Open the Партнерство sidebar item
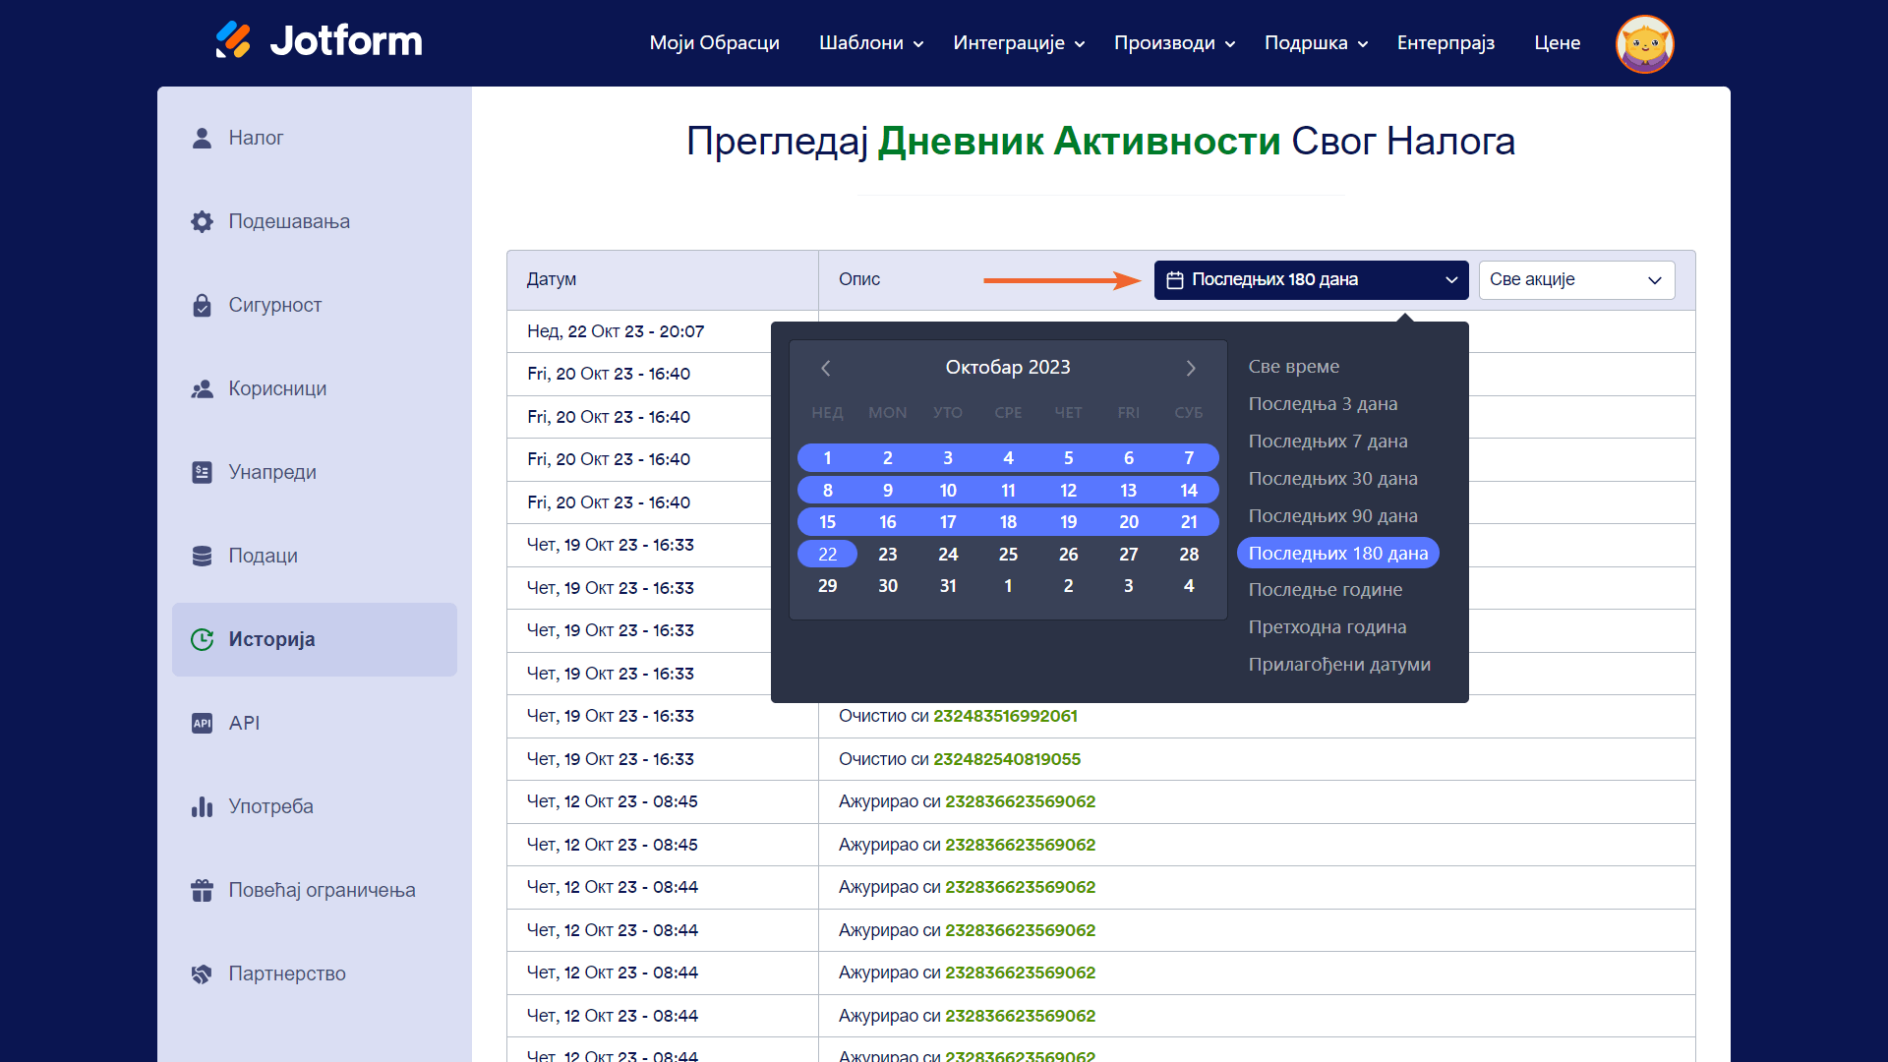1888x1062 pixels. pos(286,973)
